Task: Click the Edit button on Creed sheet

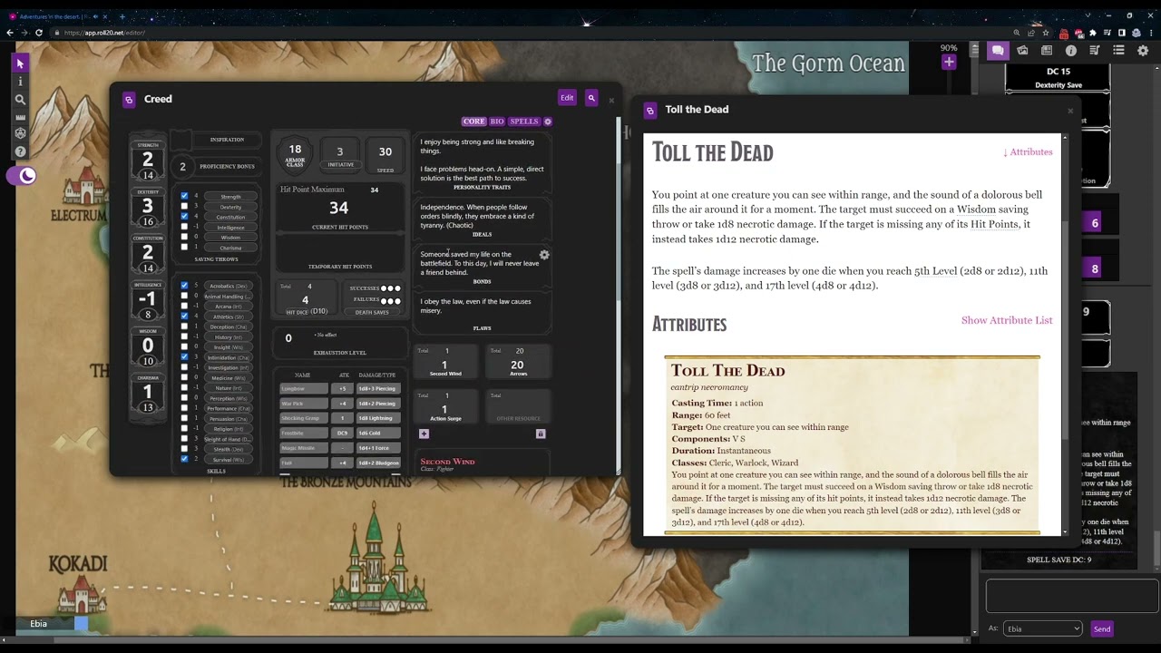Action: click(567, 98)
